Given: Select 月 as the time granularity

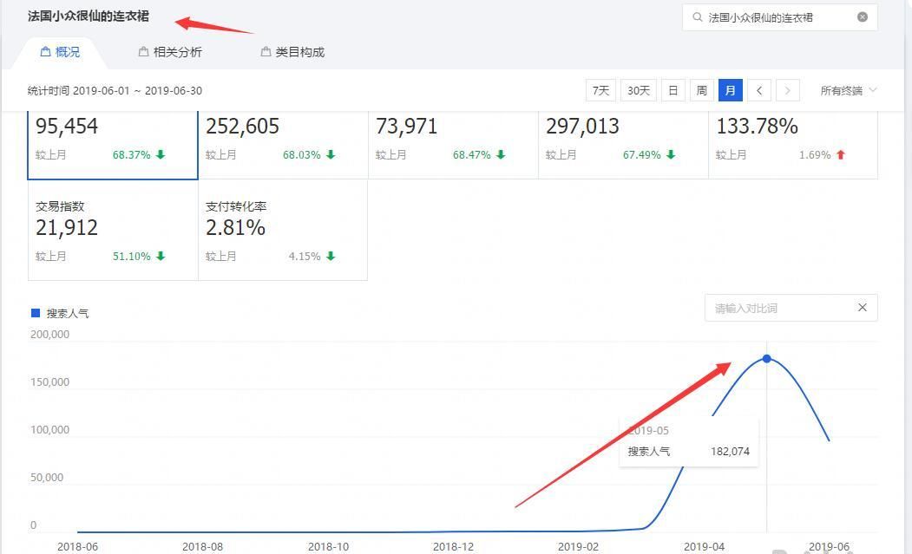Looking at the screenshot, I should coord(730,89).
